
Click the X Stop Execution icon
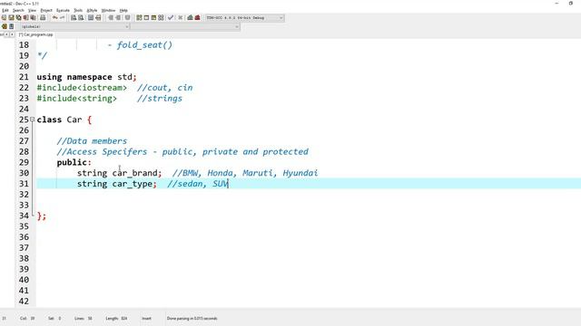[181, 18]
